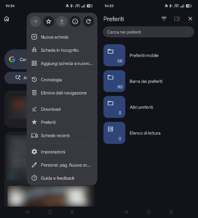Image resolution: width=198 pixels, height=218 pixels.
Task: Tap the filled star icon beside Preferiti
Action: coord(34,122)
